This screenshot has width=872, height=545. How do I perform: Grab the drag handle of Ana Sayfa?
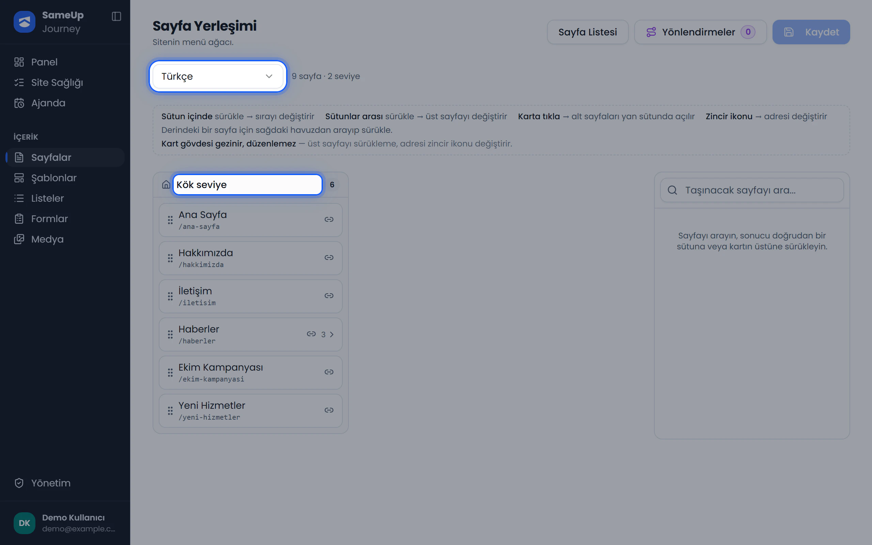170,220
